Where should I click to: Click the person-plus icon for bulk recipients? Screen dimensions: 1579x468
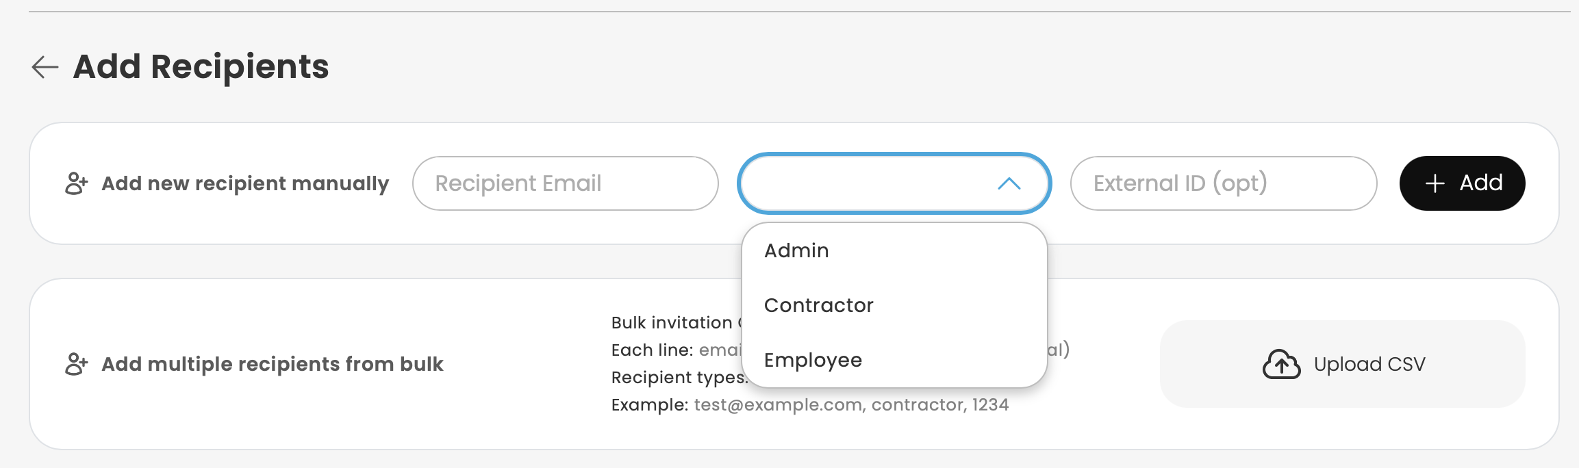(x=77, y=364)
